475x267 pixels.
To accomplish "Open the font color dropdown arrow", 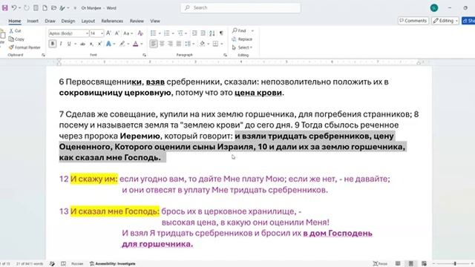I will point(141,44).
